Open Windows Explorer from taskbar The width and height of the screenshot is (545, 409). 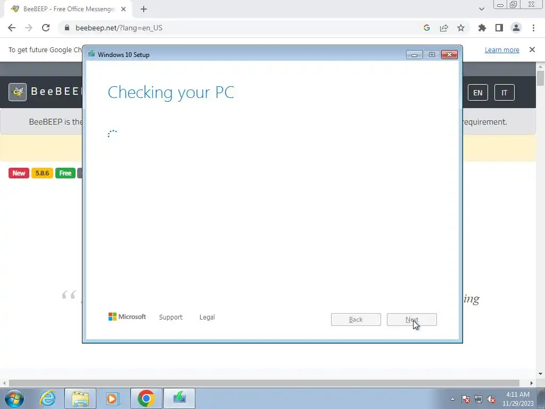[x=80, y=398]
